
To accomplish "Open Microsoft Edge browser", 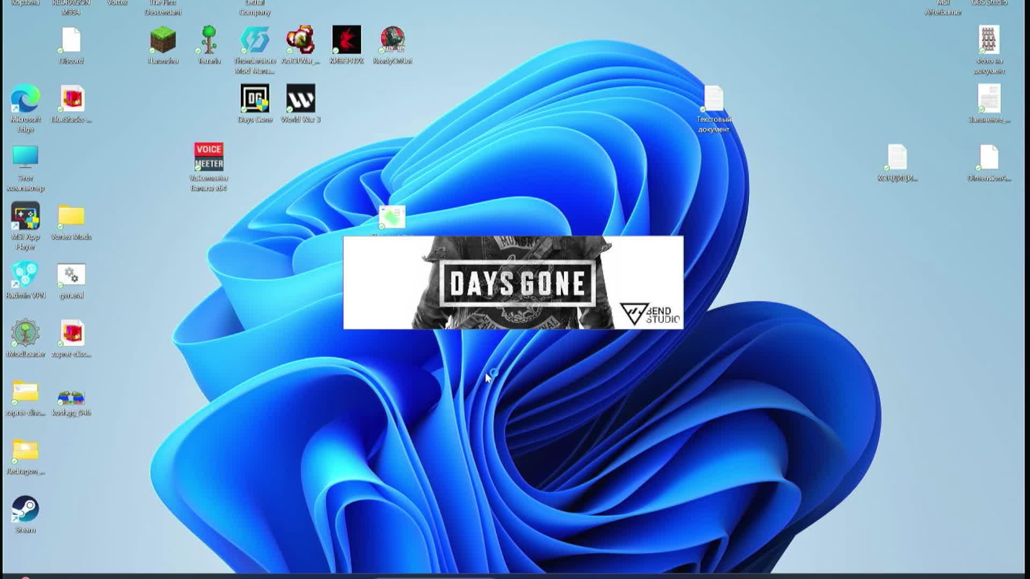I will pos(25,99).
